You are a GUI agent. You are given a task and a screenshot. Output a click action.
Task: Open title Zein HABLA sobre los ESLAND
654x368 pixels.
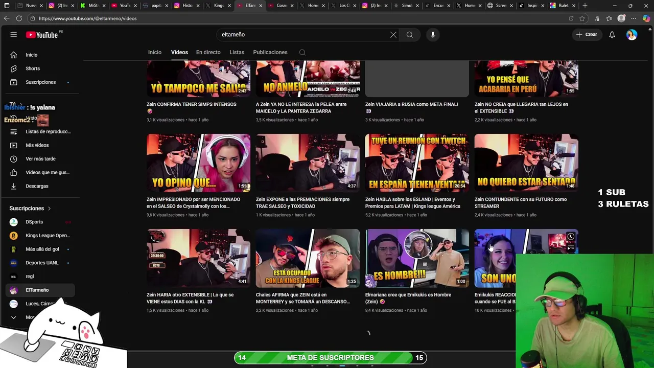click(x=413, y=203)
